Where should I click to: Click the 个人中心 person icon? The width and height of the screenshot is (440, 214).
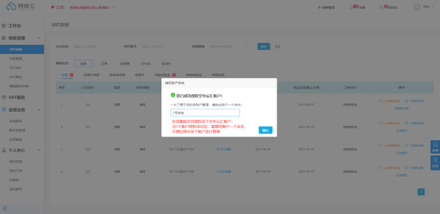click(x=4, y=150)
